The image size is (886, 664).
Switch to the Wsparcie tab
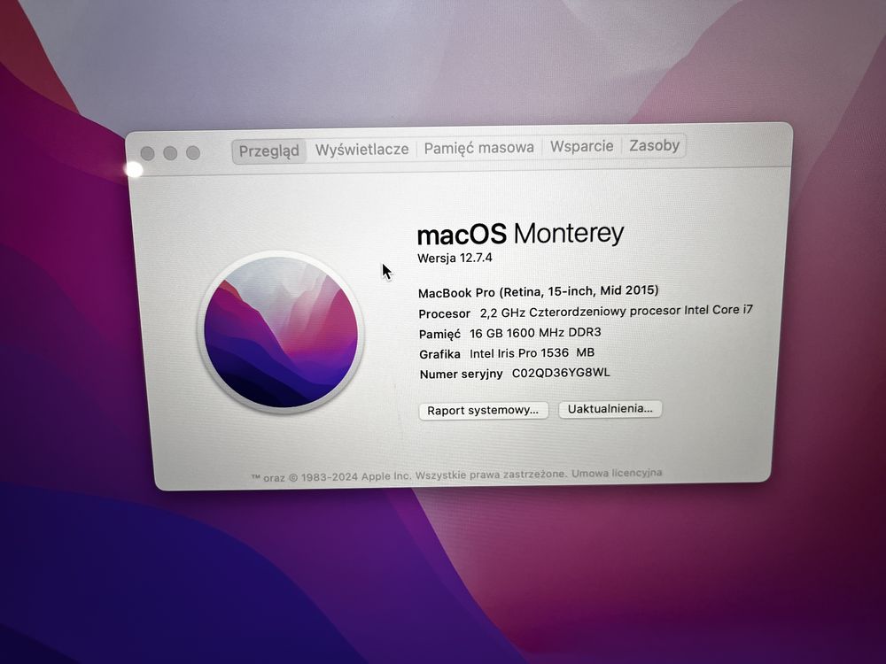click(581, 146)
